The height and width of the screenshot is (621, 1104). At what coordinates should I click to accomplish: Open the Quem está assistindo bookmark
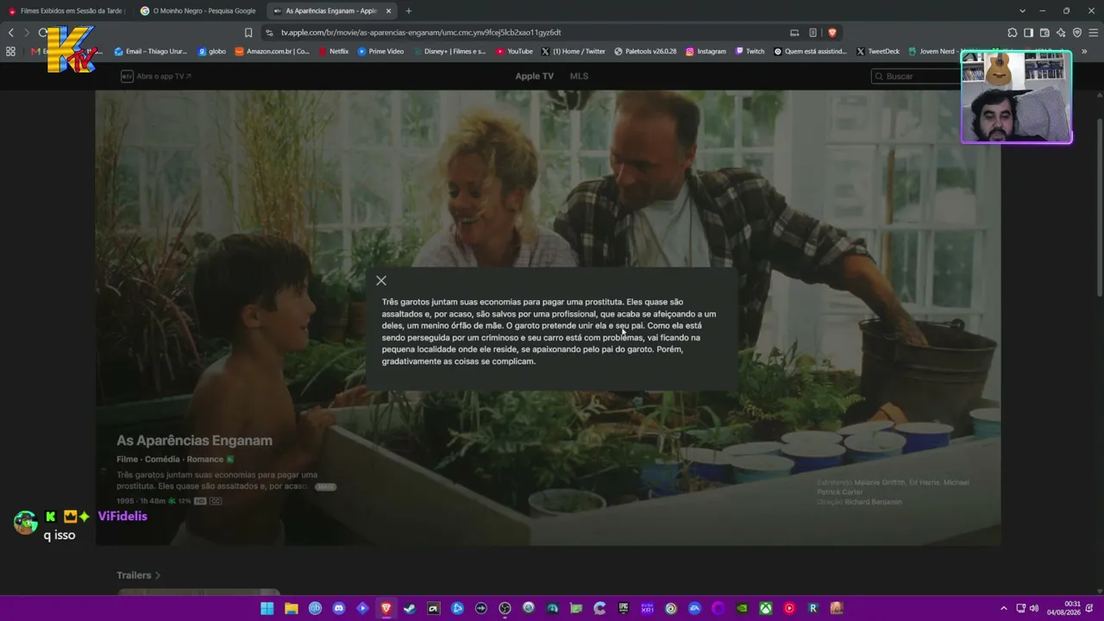[x=811, y=52]
